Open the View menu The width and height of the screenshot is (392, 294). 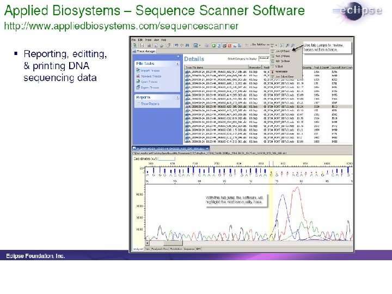(156, 40)
